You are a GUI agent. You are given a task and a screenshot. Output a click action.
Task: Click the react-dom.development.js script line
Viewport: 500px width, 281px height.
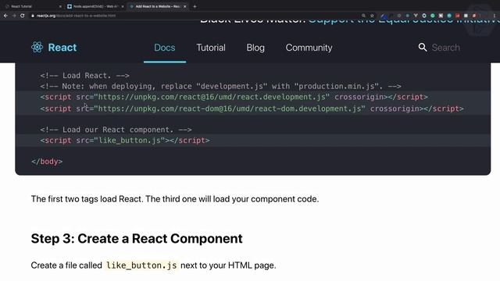(x=252, y=108)
